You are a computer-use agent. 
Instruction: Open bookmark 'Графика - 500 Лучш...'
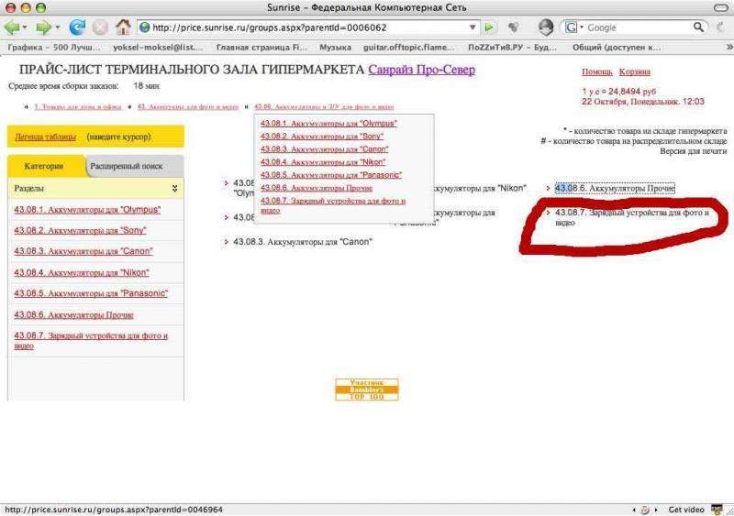coord(54,48)
